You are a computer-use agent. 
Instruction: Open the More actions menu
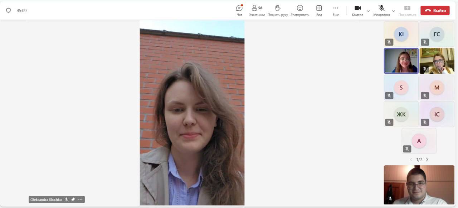tap(336, 10)
